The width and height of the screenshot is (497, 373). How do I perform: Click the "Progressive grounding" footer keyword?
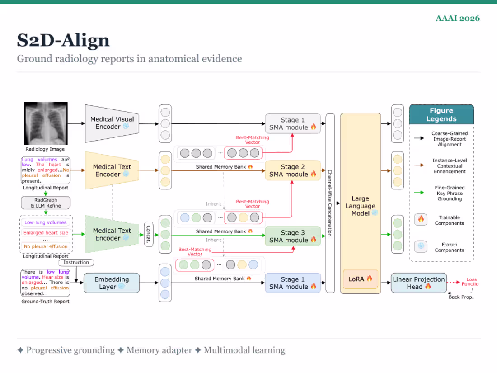click(x=70, y=350)
